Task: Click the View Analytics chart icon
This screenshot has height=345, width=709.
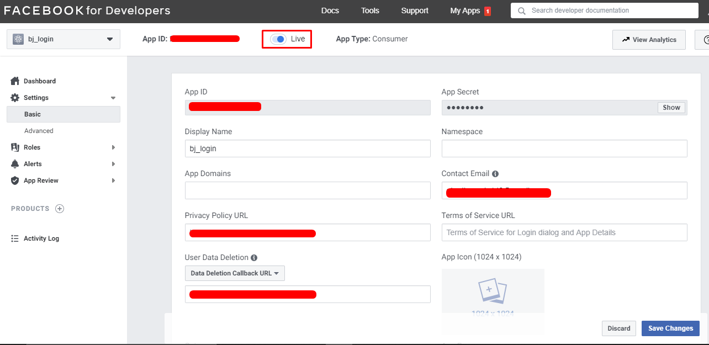Action: (626, 39)
